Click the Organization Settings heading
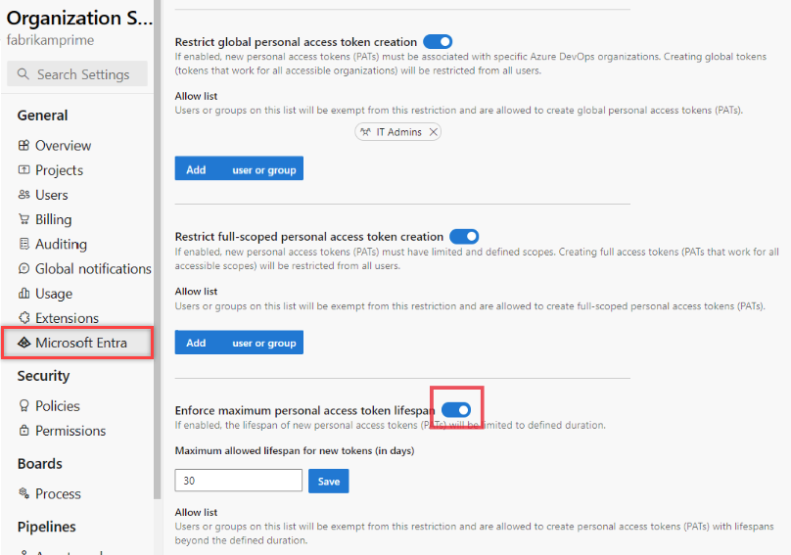 tap(79, 19)
